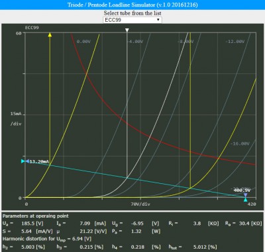The width and height of the screenshot is (265, 252).
Task: Click the yellow triangle marker at top left
Action: tap(50, 34)
